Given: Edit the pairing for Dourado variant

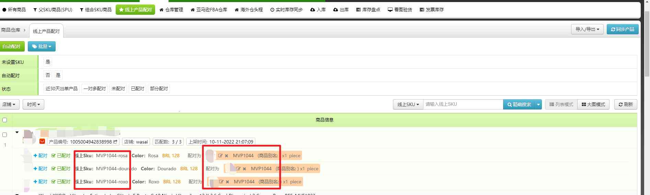Looking at the screenshot, I should (238, 169).
